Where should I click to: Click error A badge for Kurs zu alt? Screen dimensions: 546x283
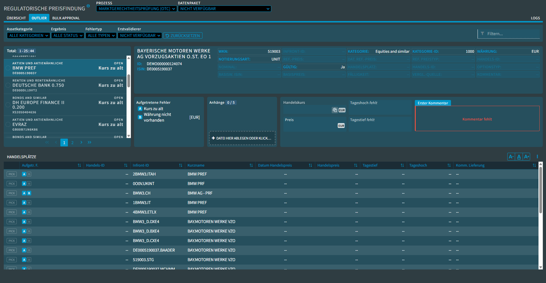pos(140,109)
